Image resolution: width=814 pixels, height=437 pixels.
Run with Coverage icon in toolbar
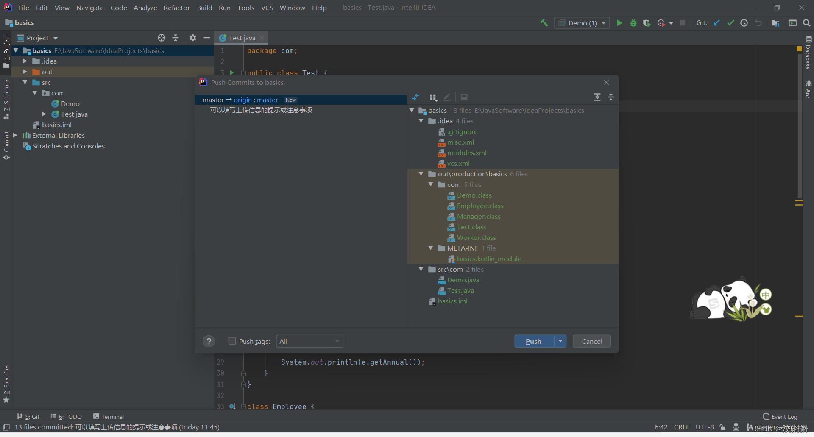tap(647, 23)
